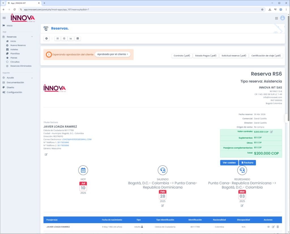Collapse the Reservas sidebar section
Screen dimensions: 290x234
32,37
